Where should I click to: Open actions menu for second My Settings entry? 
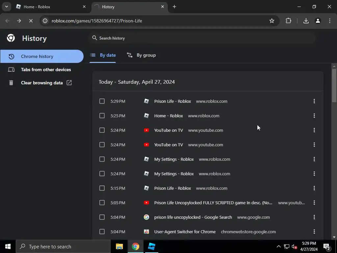pyautogui.click(x=314, y=174)
